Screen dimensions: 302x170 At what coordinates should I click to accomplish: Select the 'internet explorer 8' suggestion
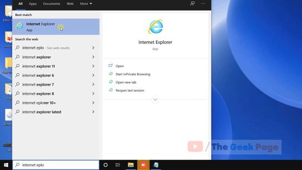pos(56,93)
